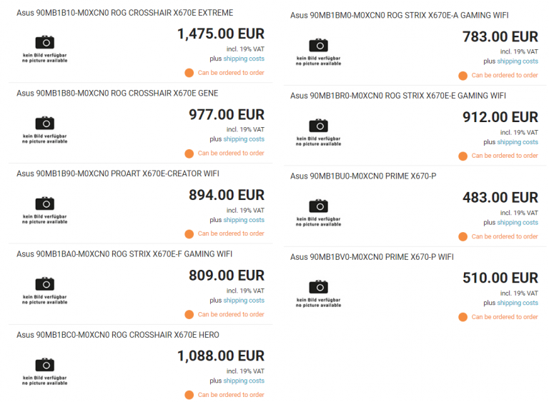This screenshot has height=402, width=549.
Task: Open the ROG CROSSHAIR X670E HERO product title
Action: [118, 335]
